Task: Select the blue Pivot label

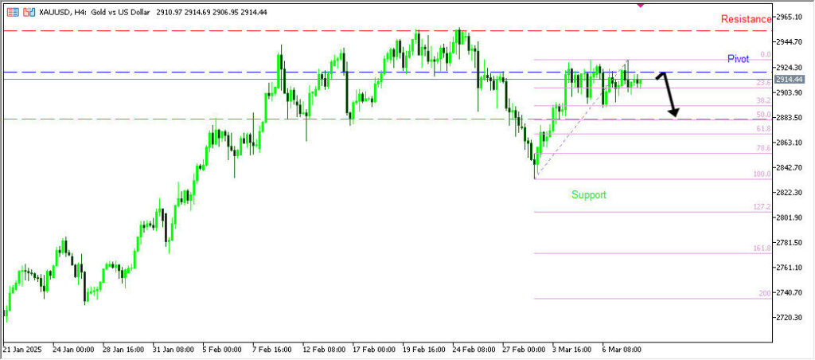Action: pos(738,60)
